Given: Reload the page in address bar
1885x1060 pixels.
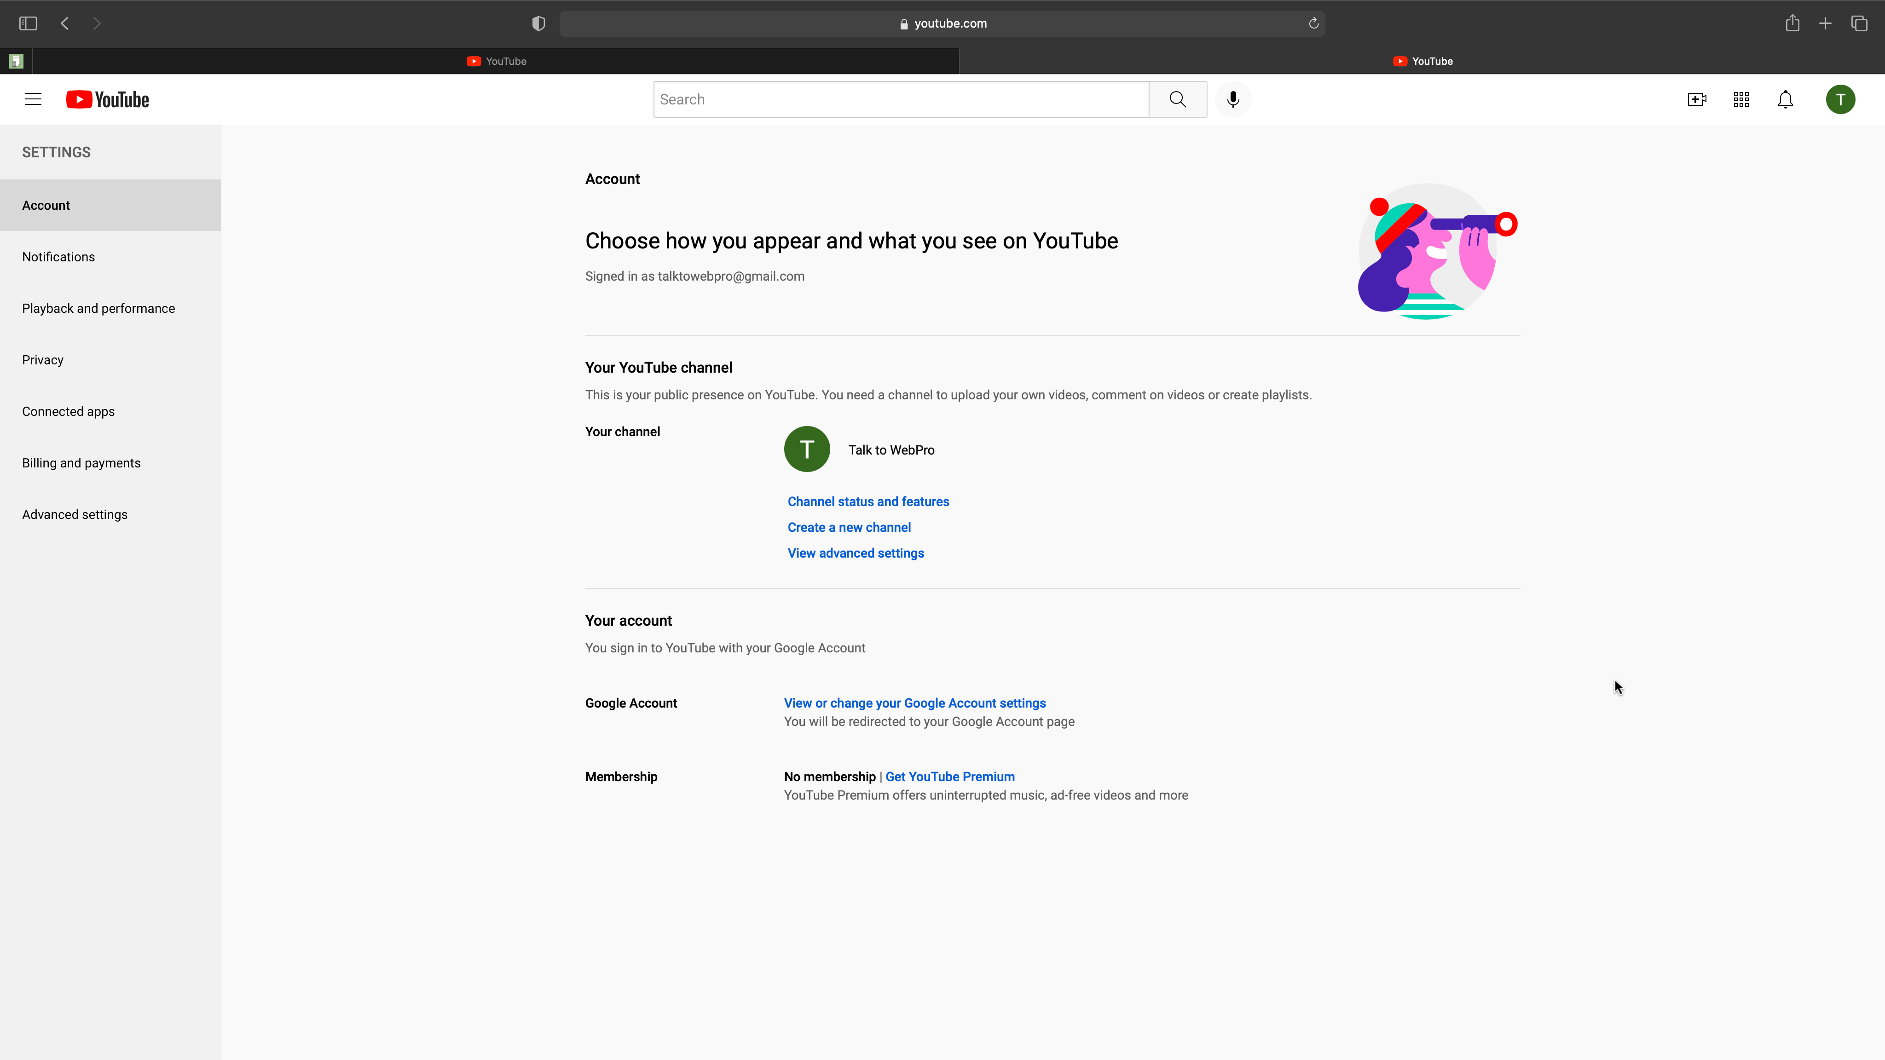Looking at the screenshot, I should pos(1313,23).
